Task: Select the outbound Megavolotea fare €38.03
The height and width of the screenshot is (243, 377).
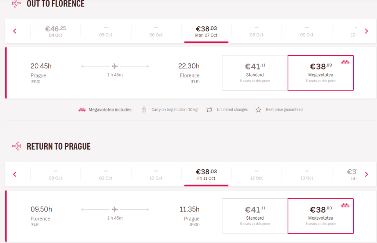Action: 320,73
